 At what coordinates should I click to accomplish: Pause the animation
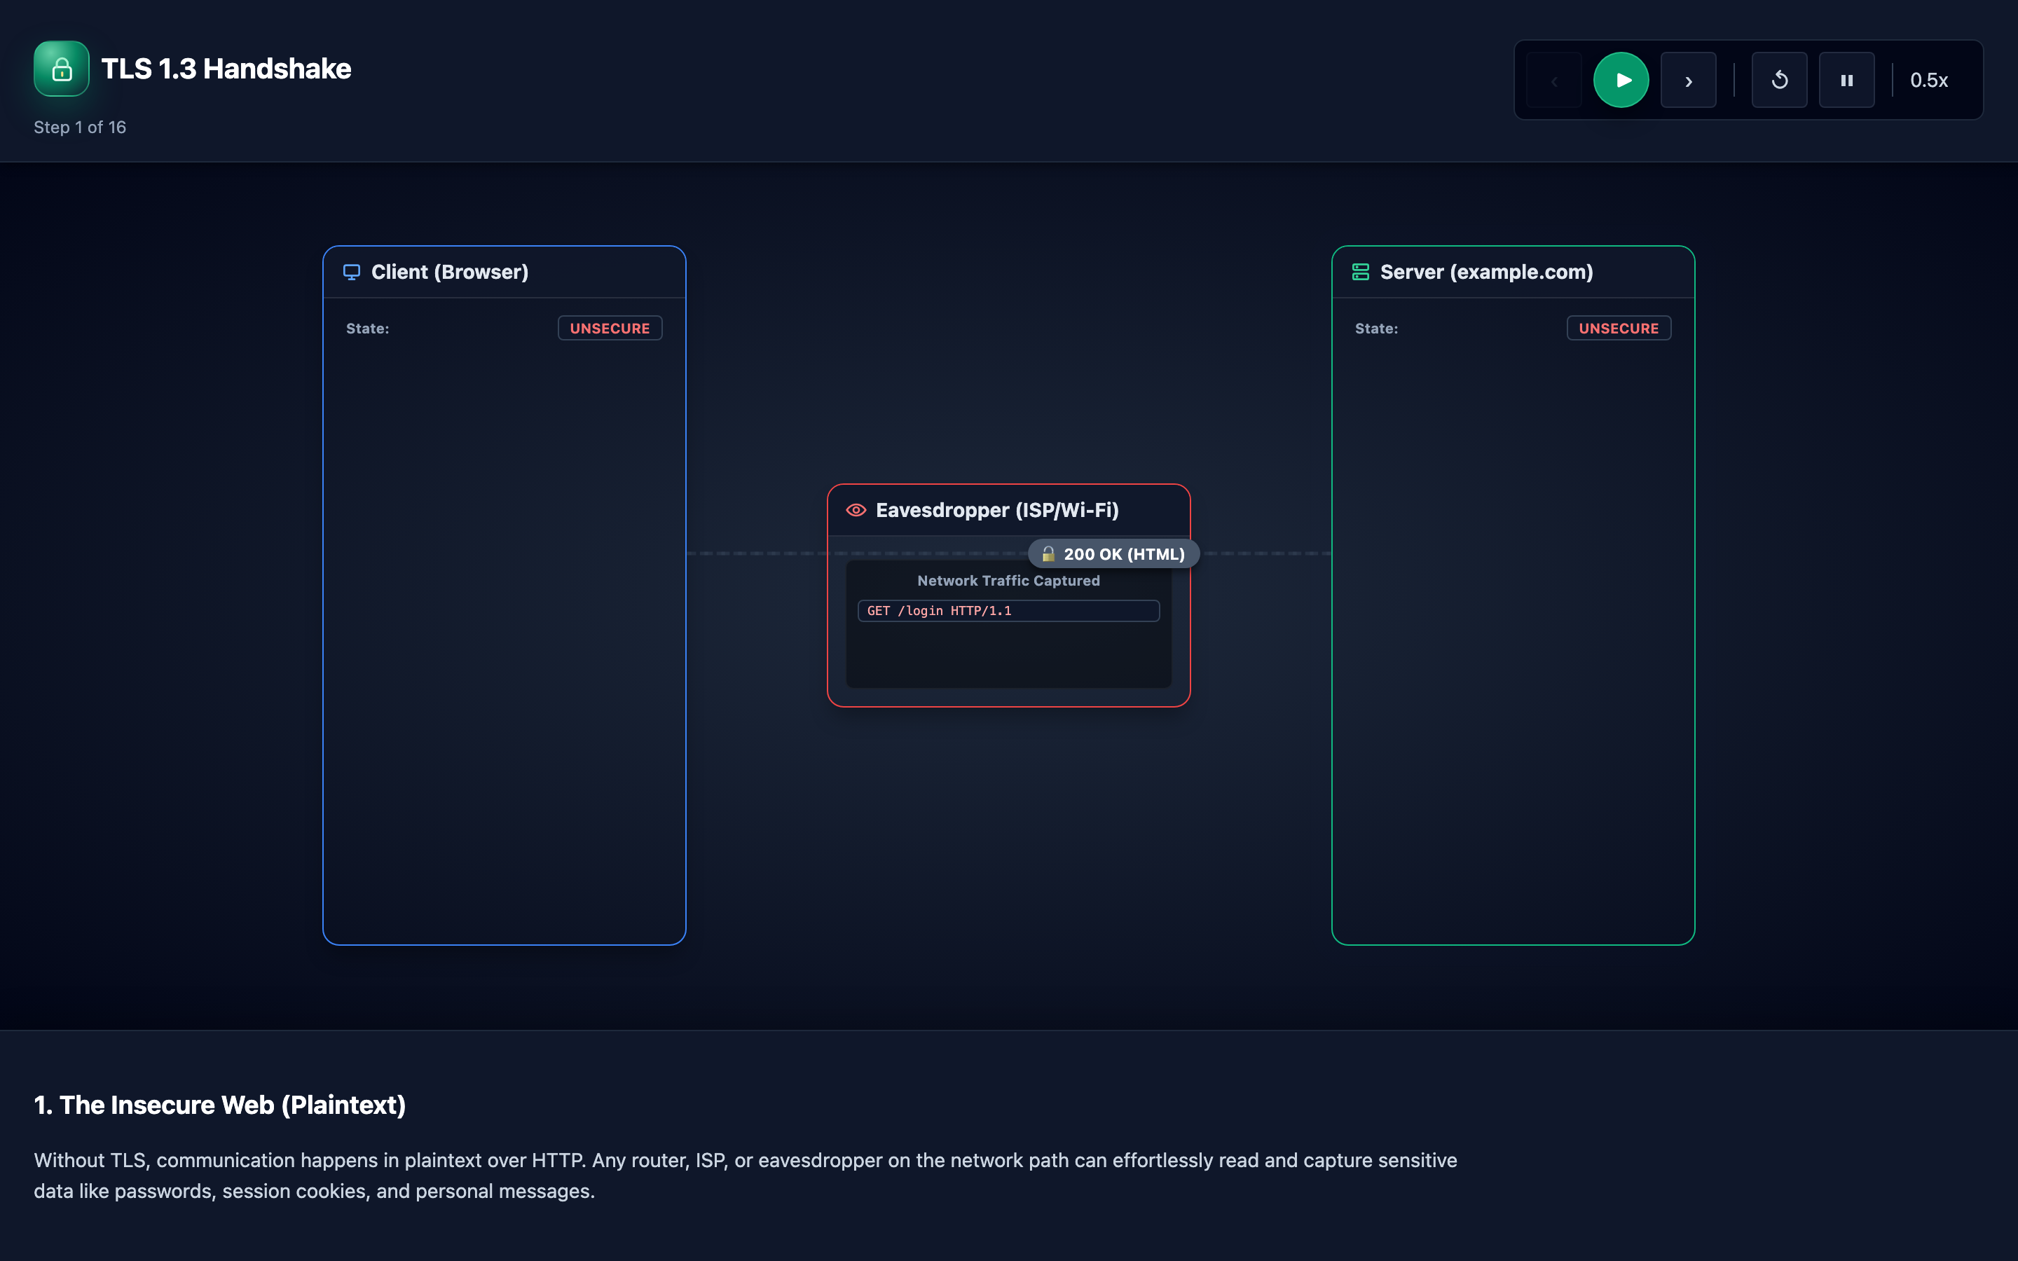pos(1847,80)
